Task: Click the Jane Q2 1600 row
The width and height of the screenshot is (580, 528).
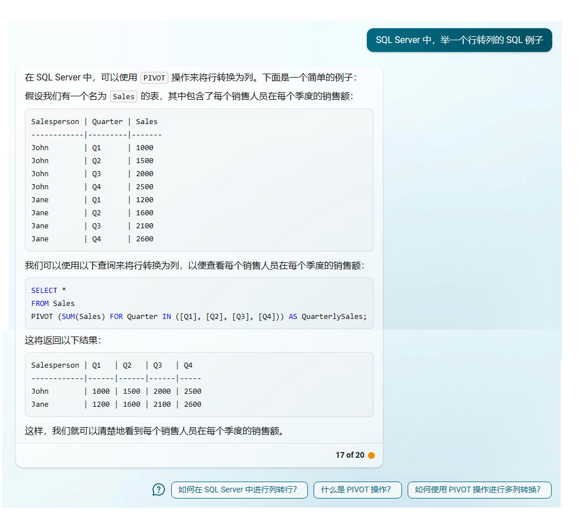Action: click(x=92, y=213)
